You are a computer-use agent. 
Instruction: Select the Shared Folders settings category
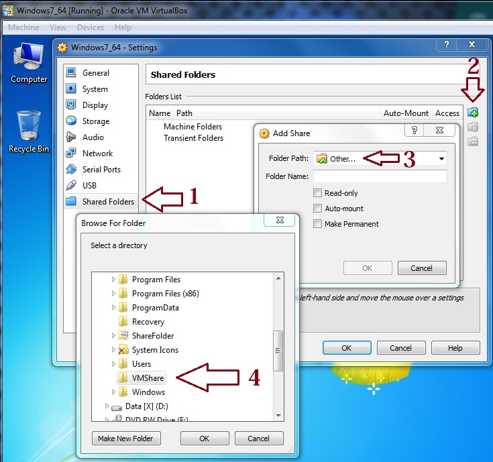pyautogui.click(x=101, y=201)
